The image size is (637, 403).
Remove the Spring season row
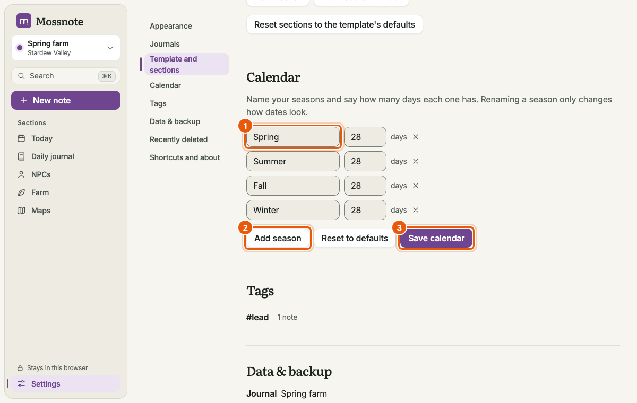(416, 137)
